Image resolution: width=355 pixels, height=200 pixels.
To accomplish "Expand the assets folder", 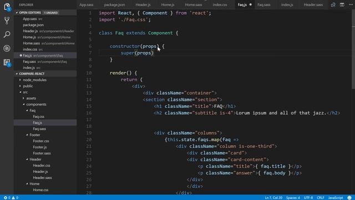I will (x=31, y=98).
